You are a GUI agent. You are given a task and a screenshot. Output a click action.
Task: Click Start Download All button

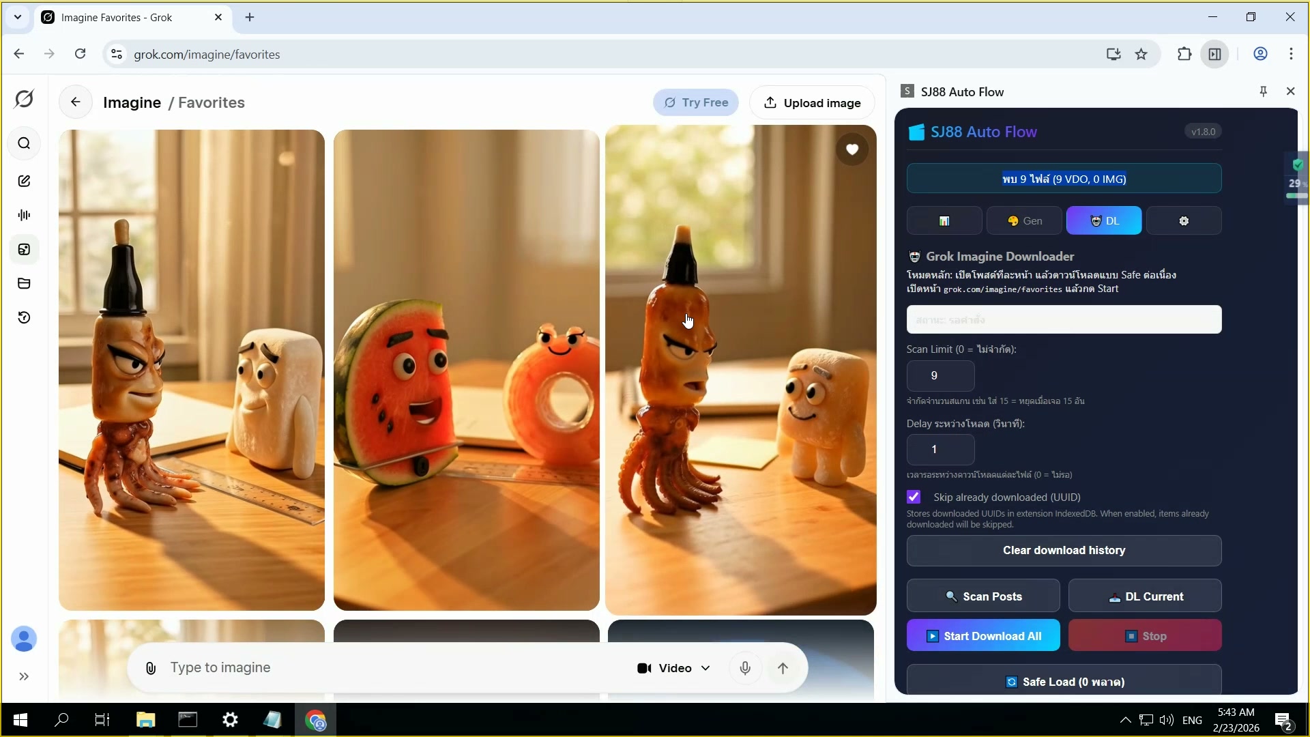983,636
